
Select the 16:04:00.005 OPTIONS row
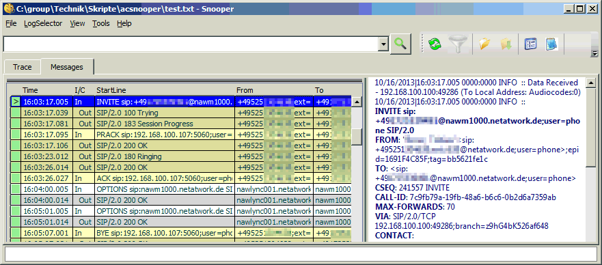[180, 189]
